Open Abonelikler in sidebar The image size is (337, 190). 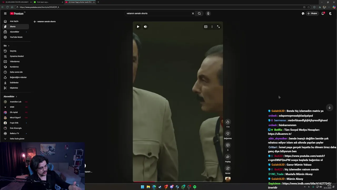coord(16,32)
